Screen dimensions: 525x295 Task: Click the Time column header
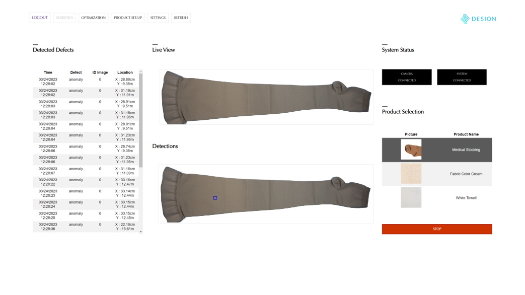click(x=48, y=72)
